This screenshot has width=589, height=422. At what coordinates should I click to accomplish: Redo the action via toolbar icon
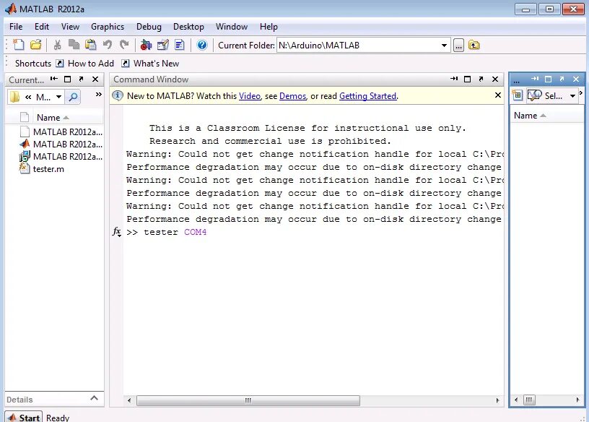(x=124, y=45)
